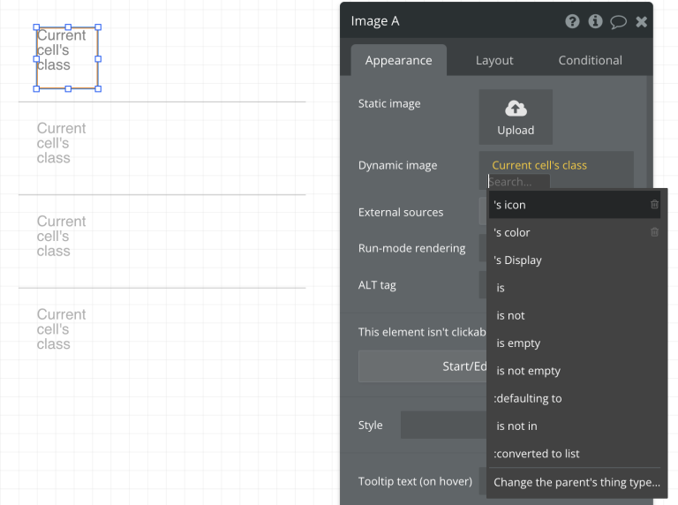Click the Start/Edit workflow button
678x505 pixels.
click(424, 366)
